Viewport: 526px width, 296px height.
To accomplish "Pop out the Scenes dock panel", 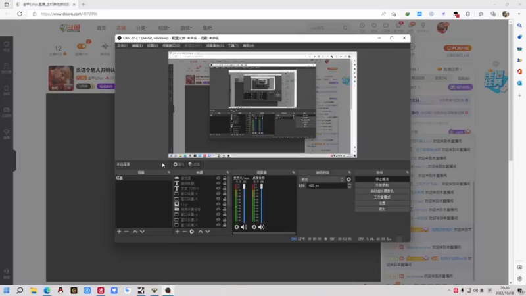I will [169, 172].
